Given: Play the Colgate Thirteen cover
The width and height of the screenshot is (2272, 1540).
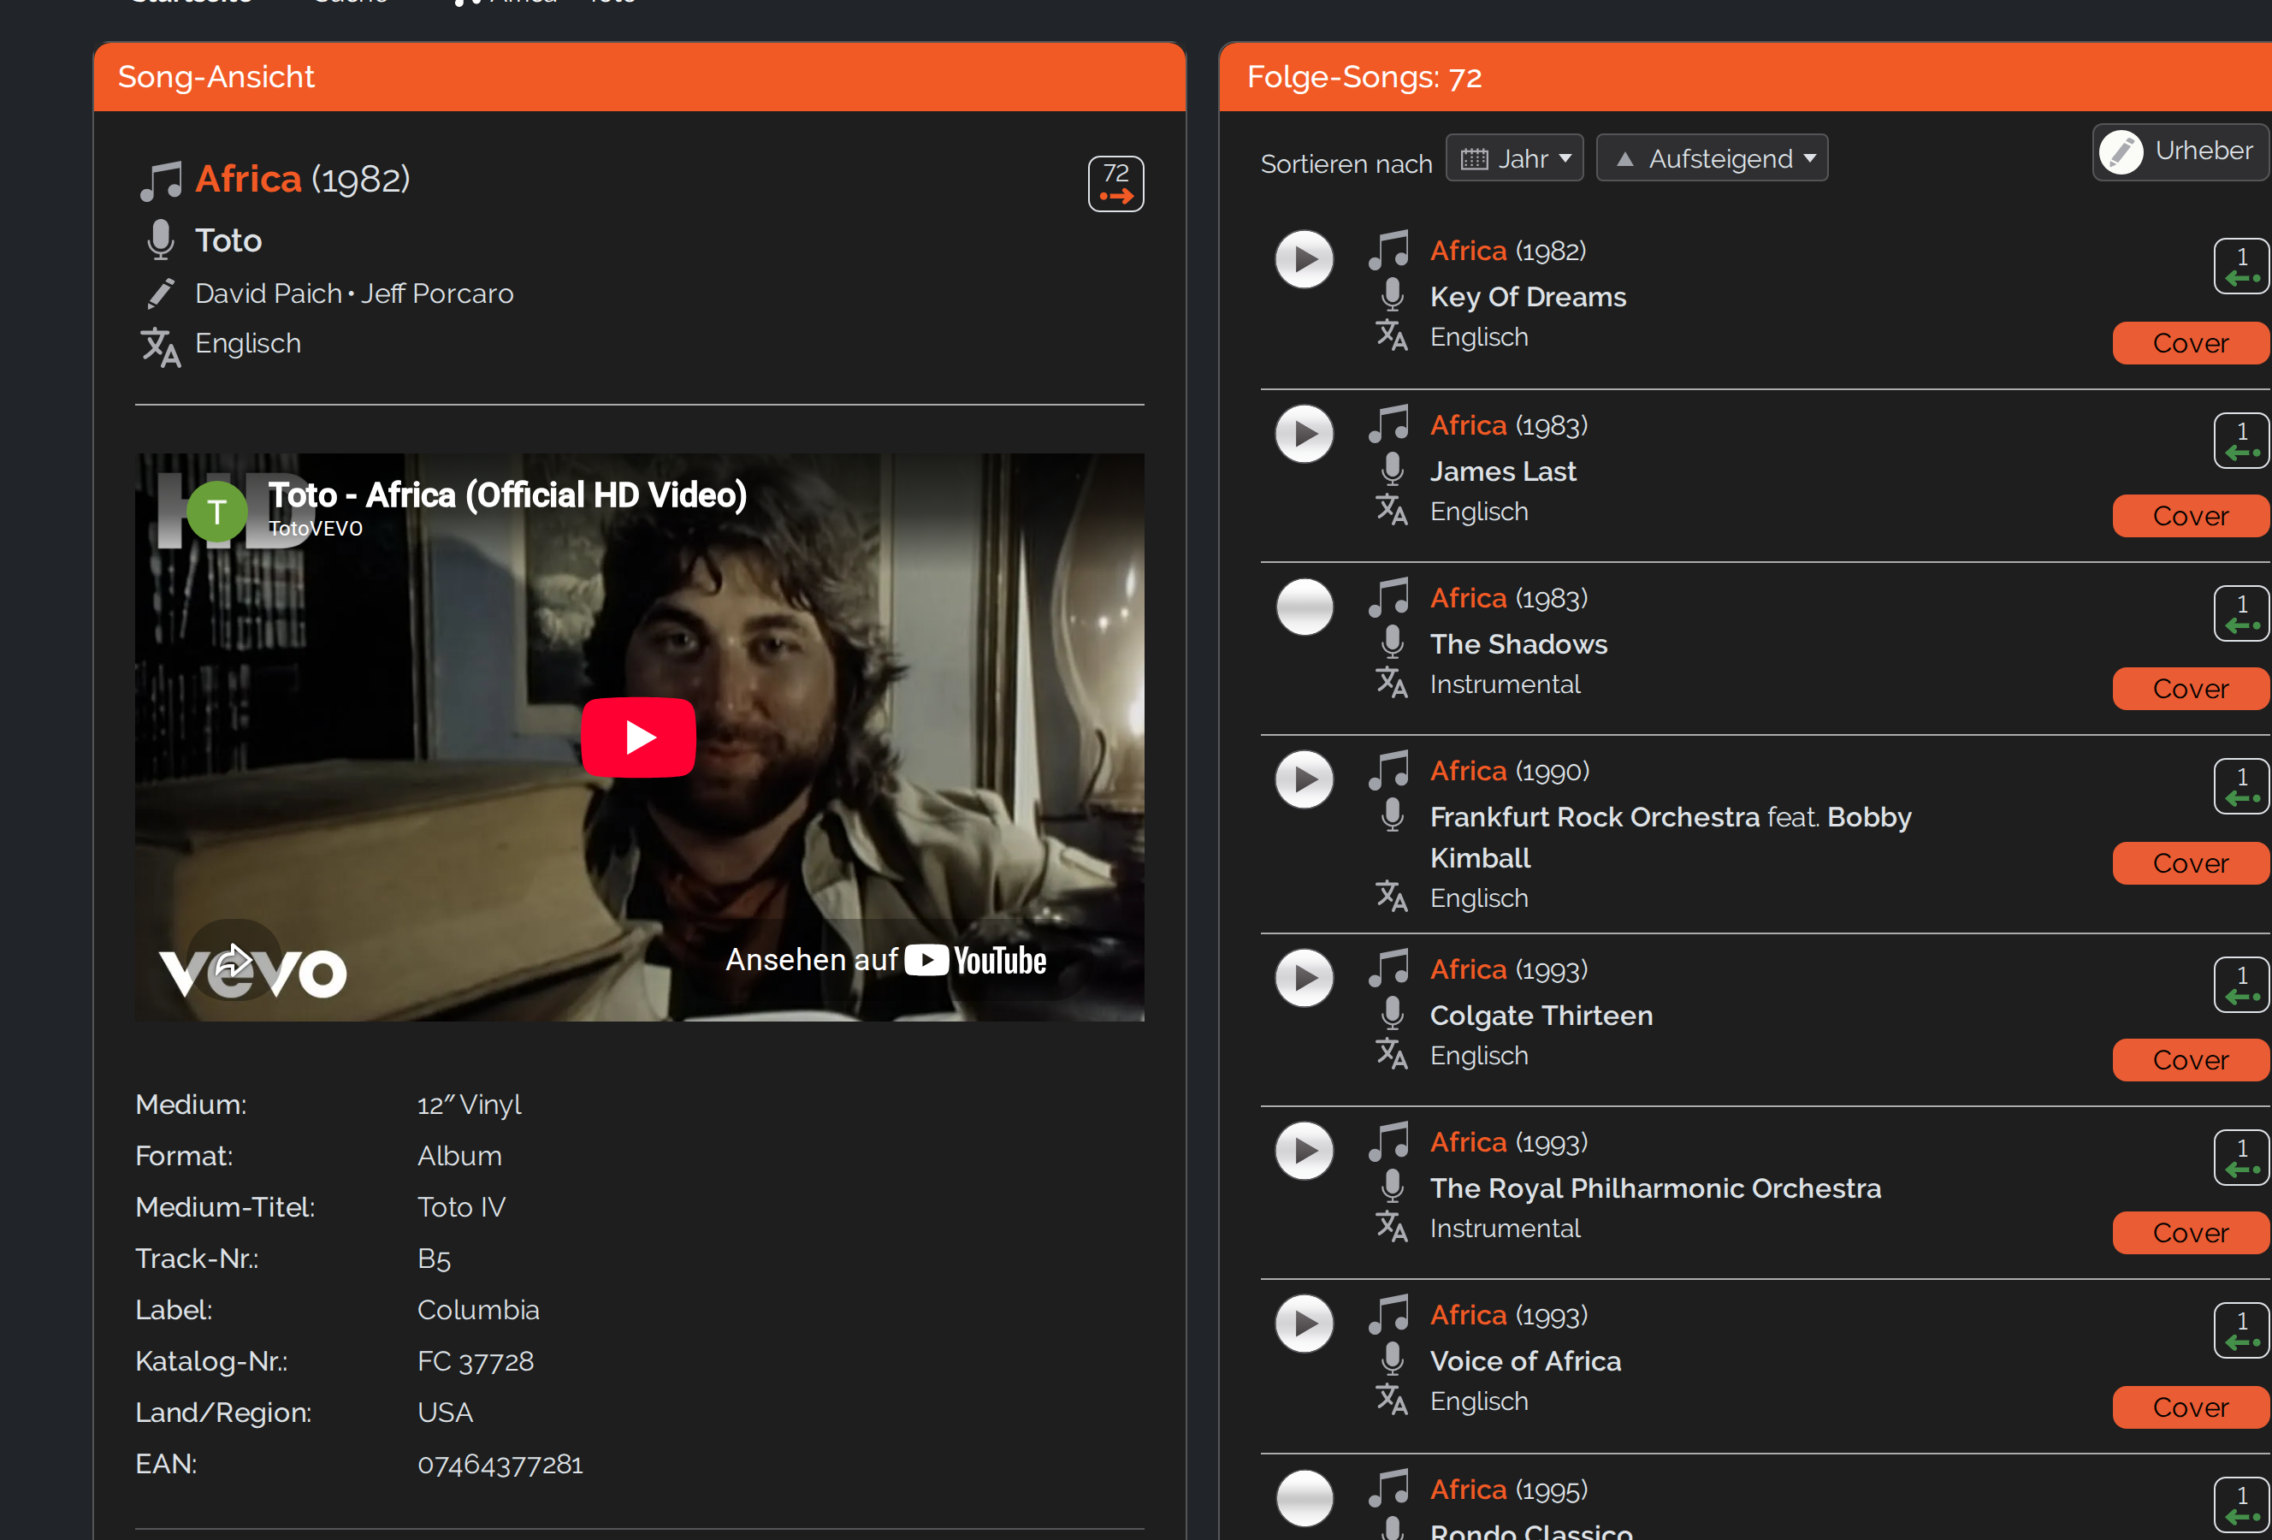Looking at the screenshot, I should point(1305,978).
